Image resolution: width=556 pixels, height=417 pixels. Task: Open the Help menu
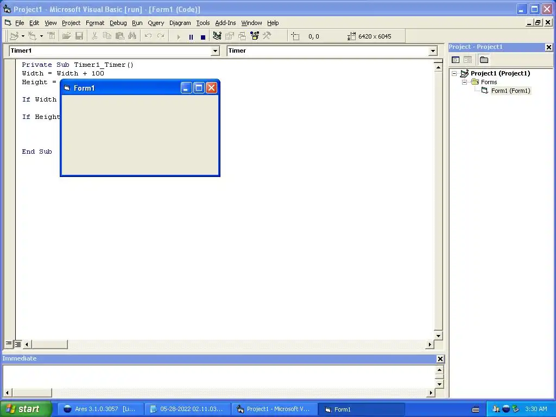273,23
